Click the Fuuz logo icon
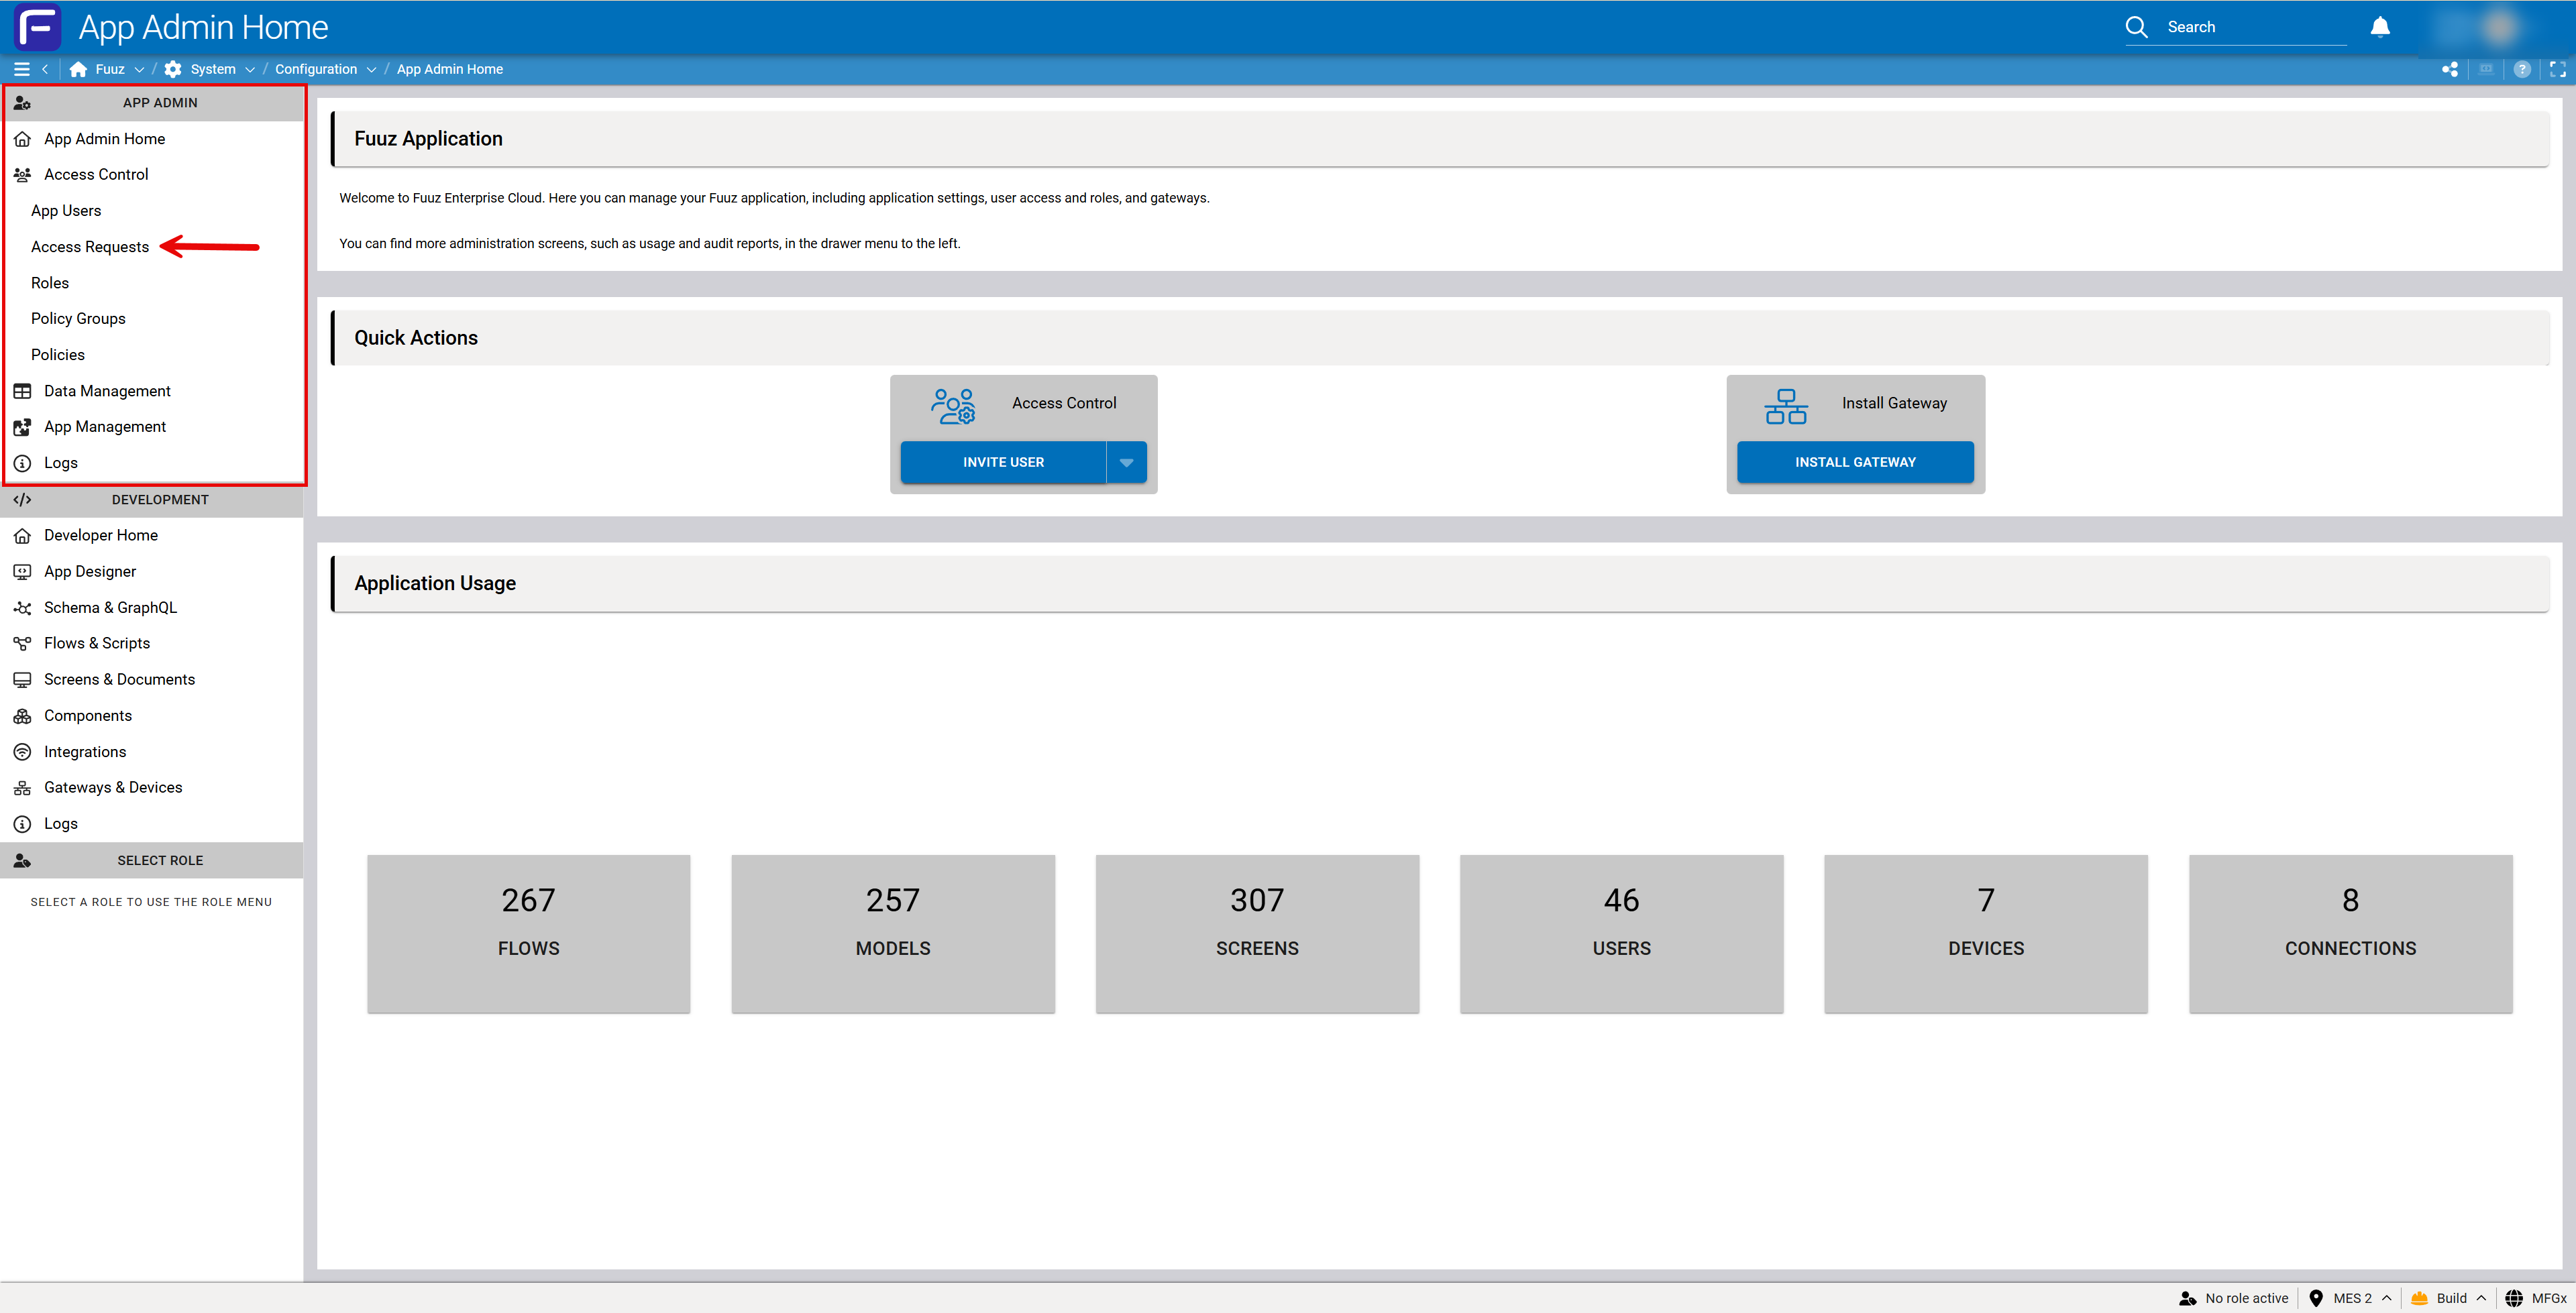 (x=37, y=27)
